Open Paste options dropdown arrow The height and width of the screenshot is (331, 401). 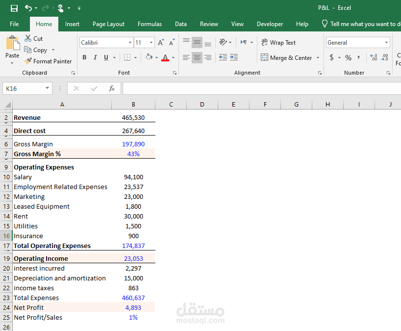point(12,63)
